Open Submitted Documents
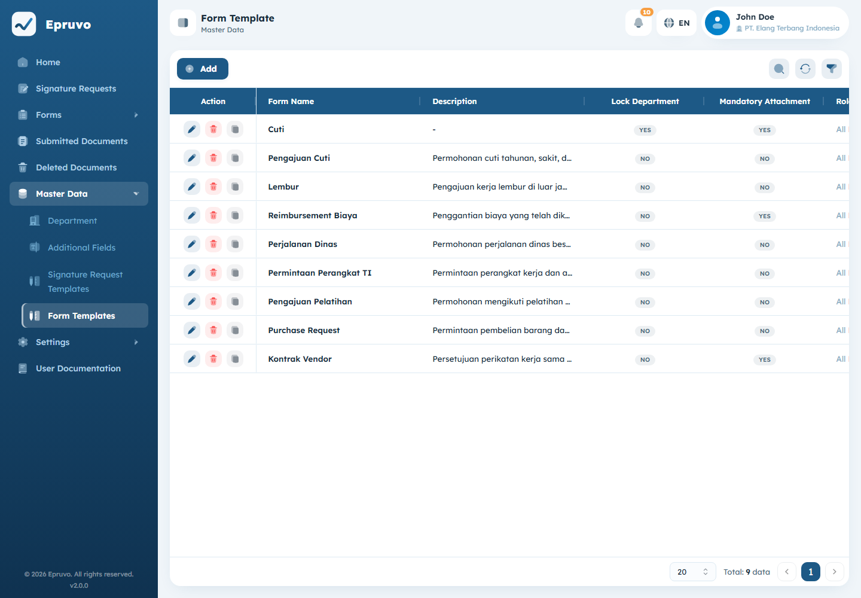 click(x=79, y=141)
